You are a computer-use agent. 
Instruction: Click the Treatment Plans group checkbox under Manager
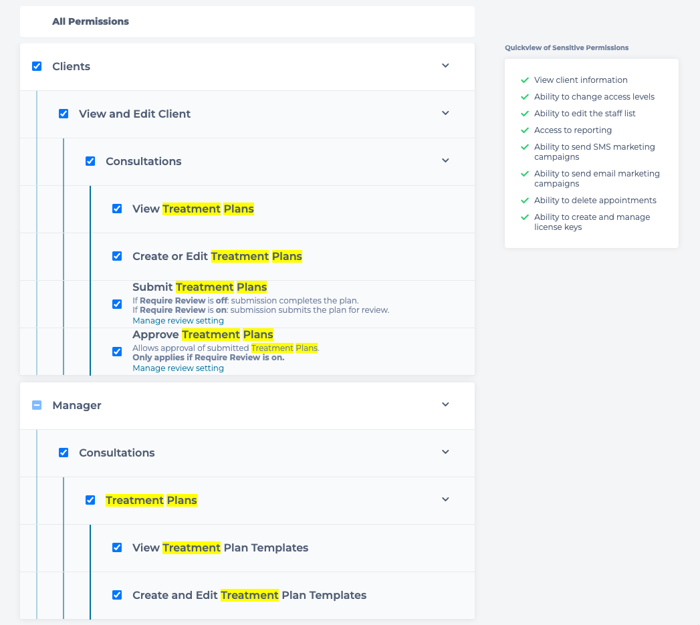tap(90, 500)
